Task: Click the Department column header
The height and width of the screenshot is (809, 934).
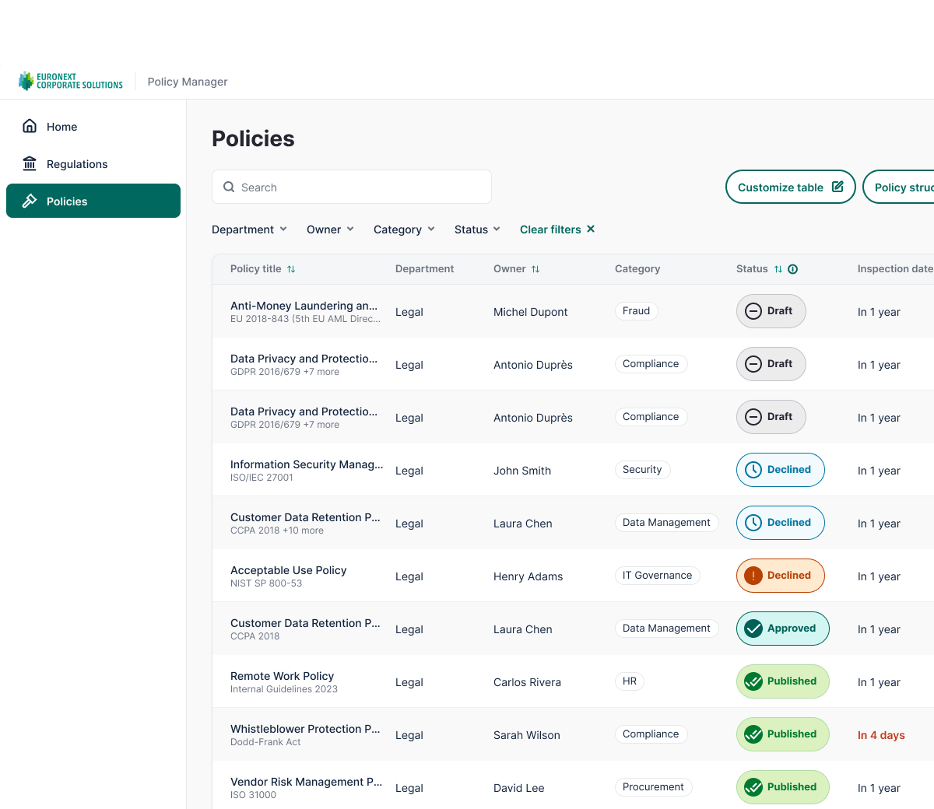Action: pos(424,268)
